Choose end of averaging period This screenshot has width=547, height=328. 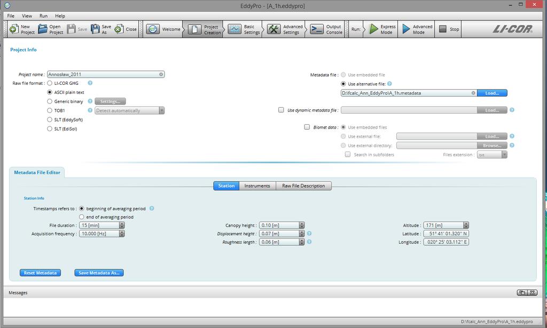tap(82, 217)
